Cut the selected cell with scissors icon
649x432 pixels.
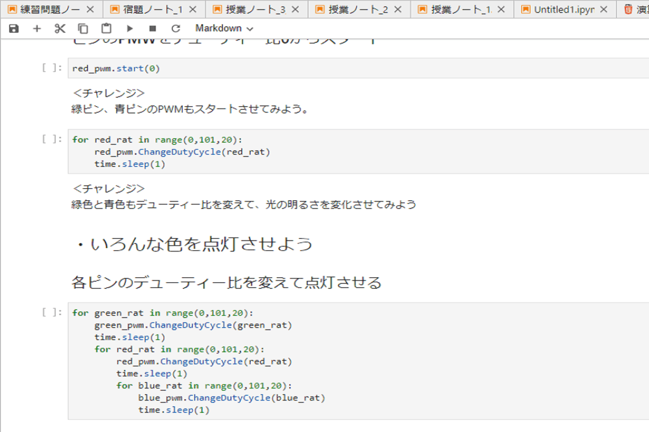(60, 28)
